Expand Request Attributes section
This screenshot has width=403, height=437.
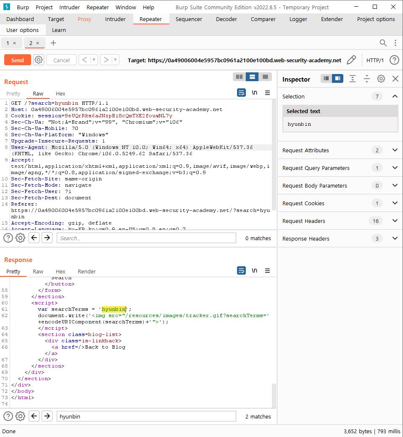(395, 150)
